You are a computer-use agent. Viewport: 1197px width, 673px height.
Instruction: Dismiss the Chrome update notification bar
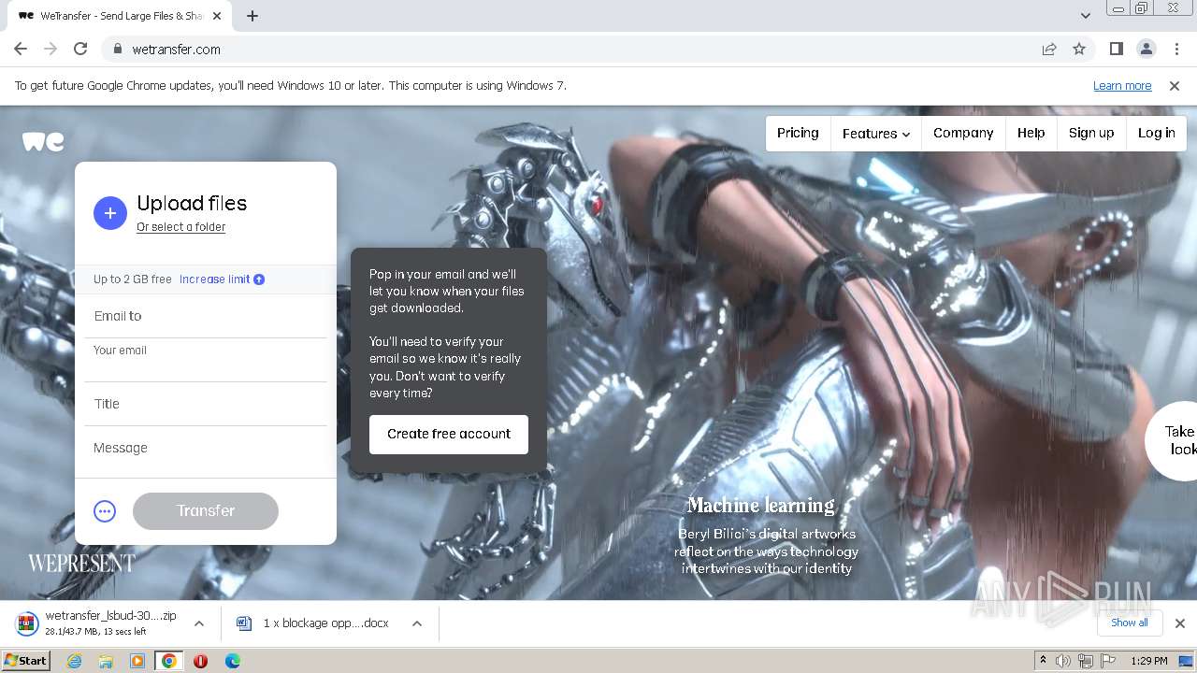[1175, 85]
